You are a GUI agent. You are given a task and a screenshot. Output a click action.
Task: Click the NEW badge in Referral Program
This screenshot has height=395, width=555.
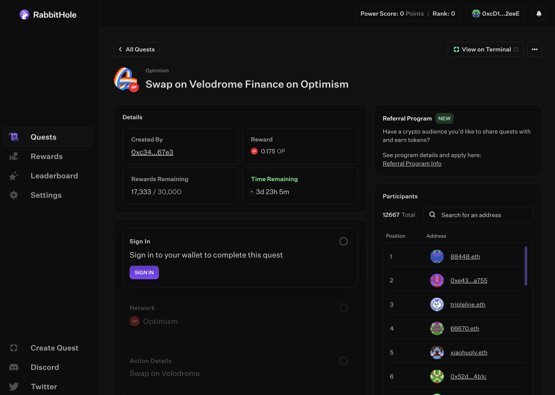(444, 118)
